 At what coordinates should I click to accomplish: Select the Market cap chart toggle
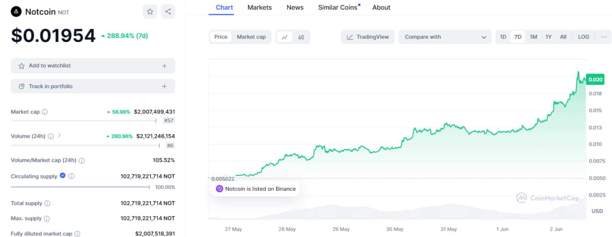coord(251,37)
